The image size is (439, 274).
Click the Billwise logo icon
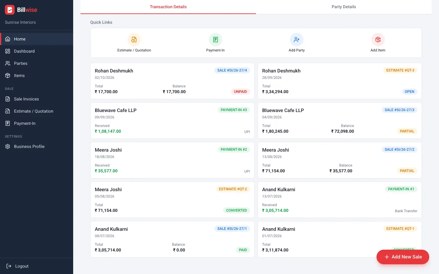tap(10, 10)
